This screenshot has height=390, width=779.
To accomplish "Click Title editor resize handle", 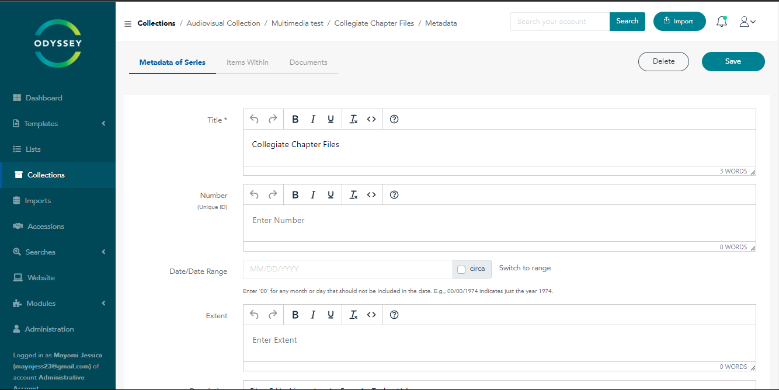I will point(752,172).
